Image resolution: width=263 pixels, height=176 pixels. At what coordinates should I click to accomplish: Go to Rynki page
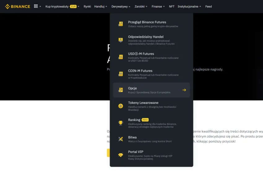tap(87, 6)
